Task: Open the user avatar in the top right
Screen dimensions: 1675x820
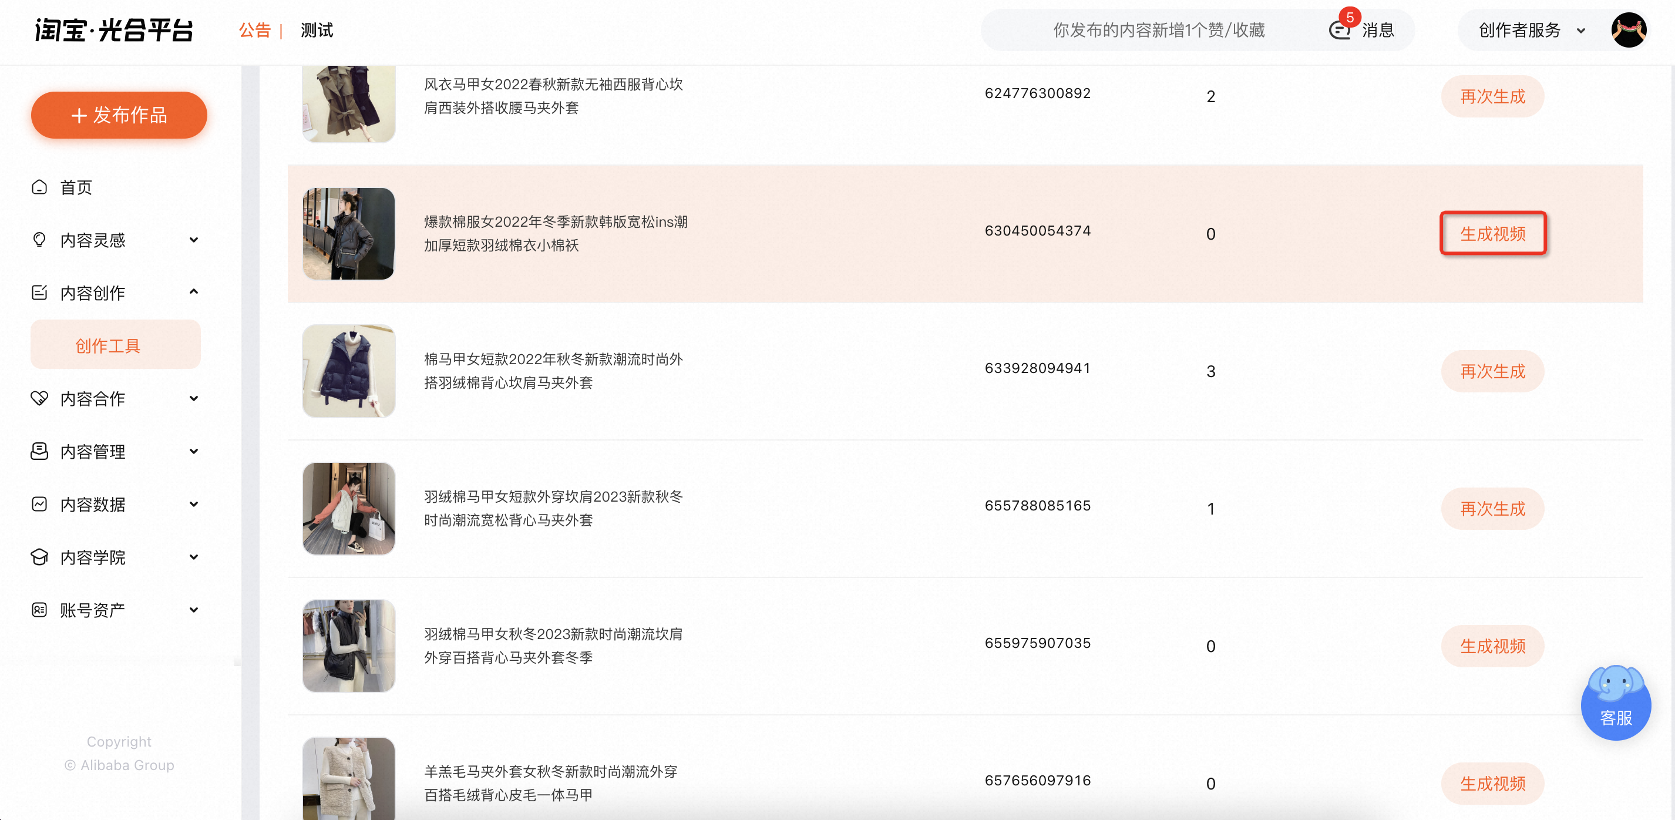Action: [1628, 30]
